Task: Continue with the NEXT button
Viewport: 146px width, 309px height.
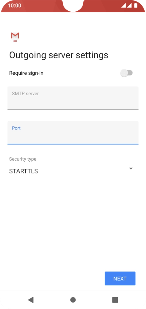Action: click(120, 279)
